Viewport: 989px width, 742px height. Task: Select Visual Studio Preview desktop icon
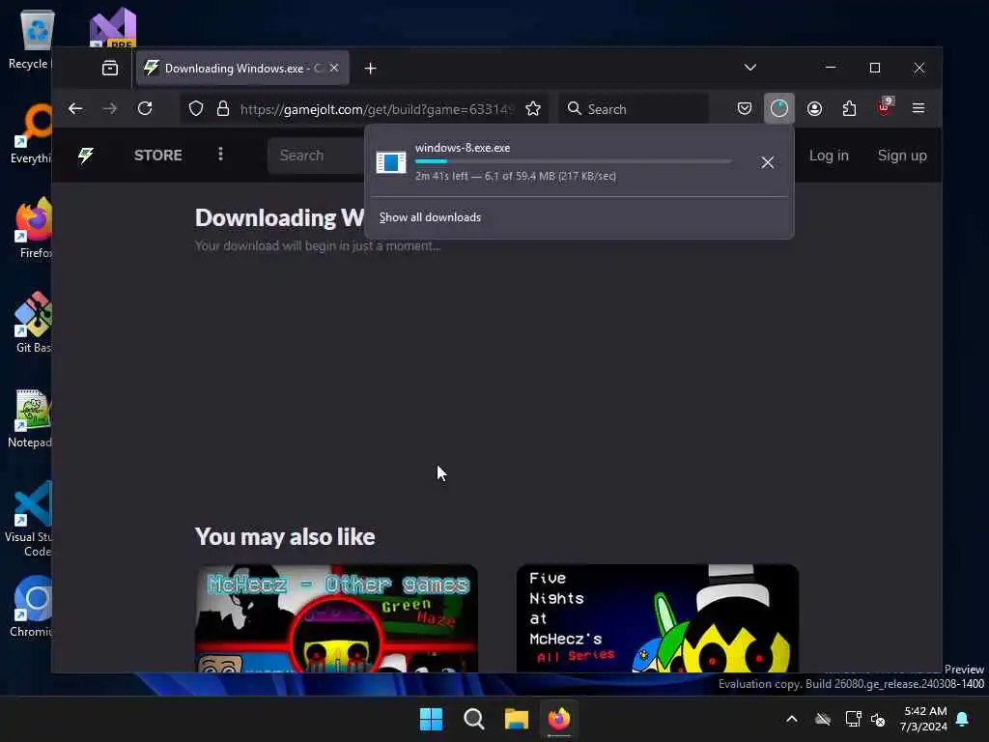pyautogui.click(x=112, y=26)
